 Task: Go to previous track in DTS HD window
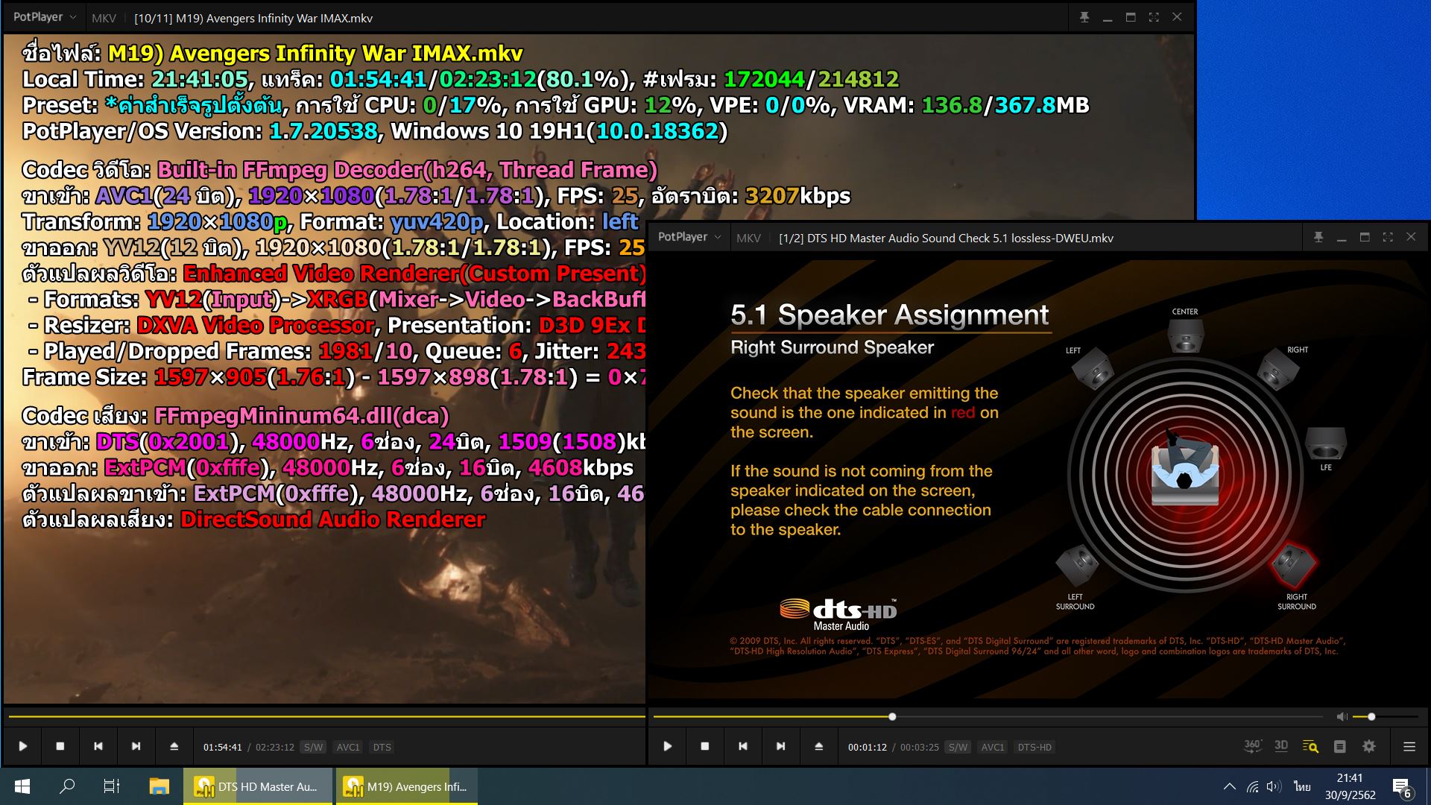[742, 746]
